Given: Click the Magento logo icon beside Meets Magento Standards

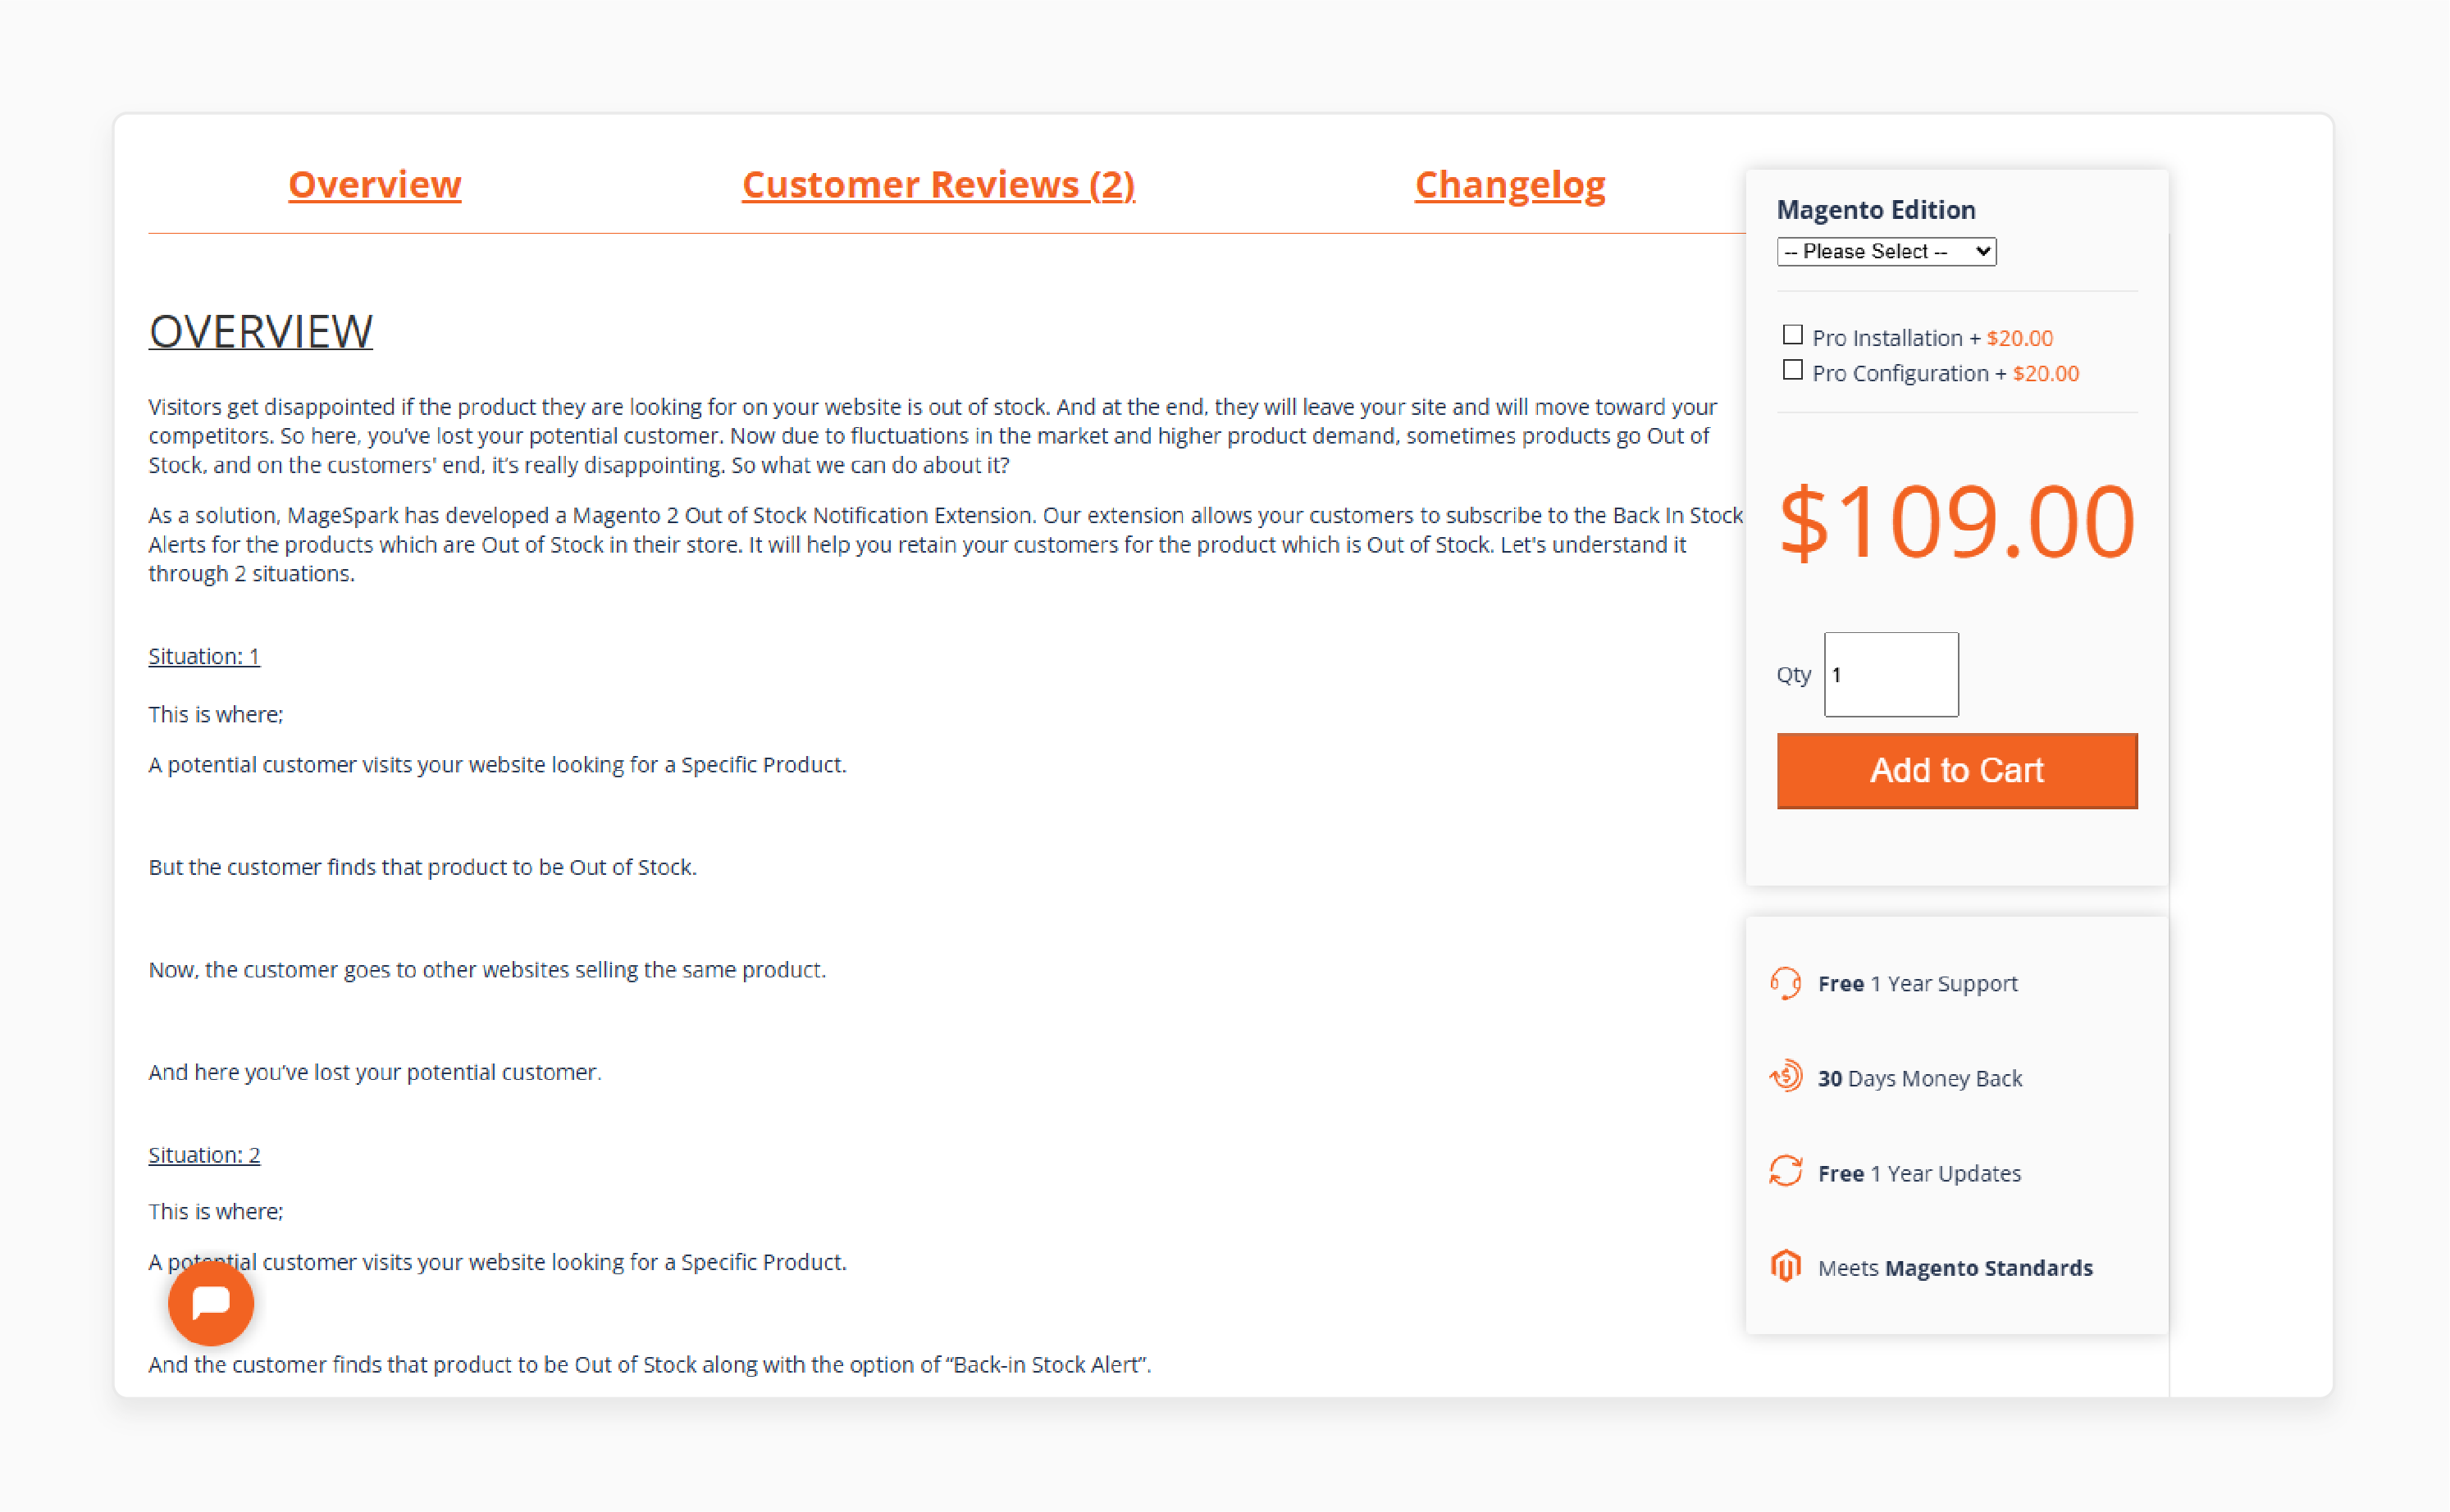Looking at the screenshot, I should 1785,1266.
